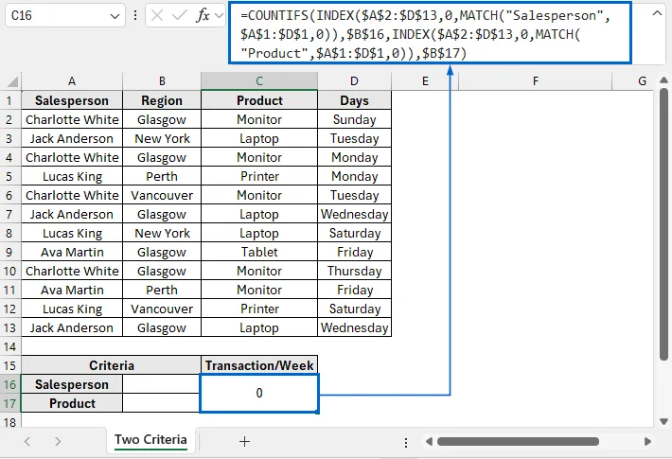Select Ava Martin cell in row 11
The height and width of the screenshot is (459, 672).
pos(72,290)
